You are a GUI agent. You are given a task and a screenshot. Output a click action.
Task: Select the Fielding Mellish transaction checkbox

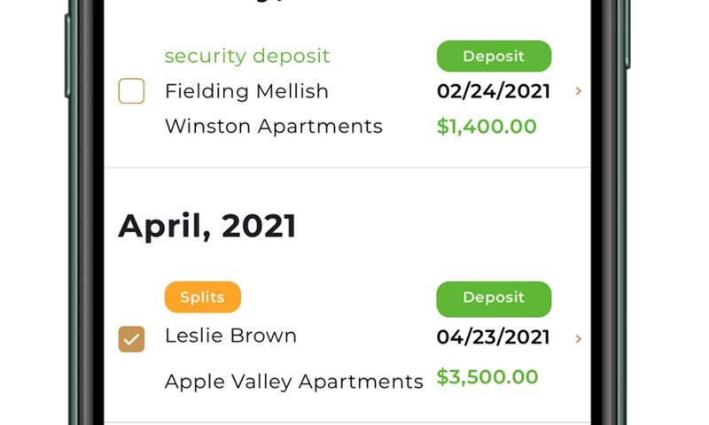point(131,91)
